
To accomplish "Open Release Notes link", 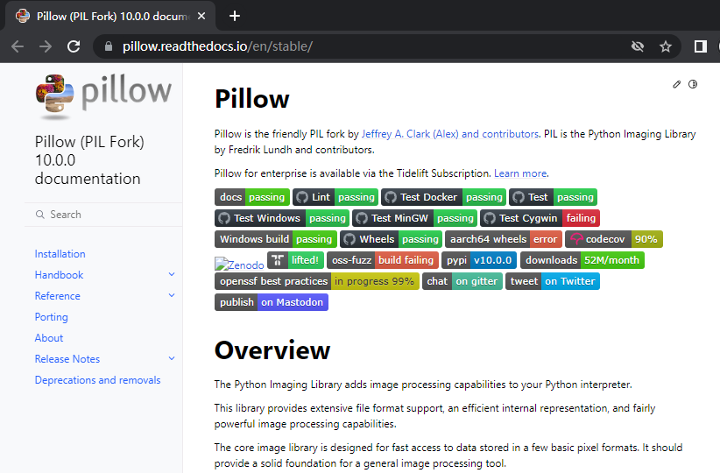I will (x=67, y=359).
